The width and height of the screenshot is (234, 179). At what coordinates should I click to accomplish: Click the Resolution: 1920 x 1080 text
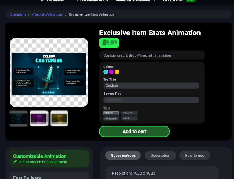click(133, 173)
